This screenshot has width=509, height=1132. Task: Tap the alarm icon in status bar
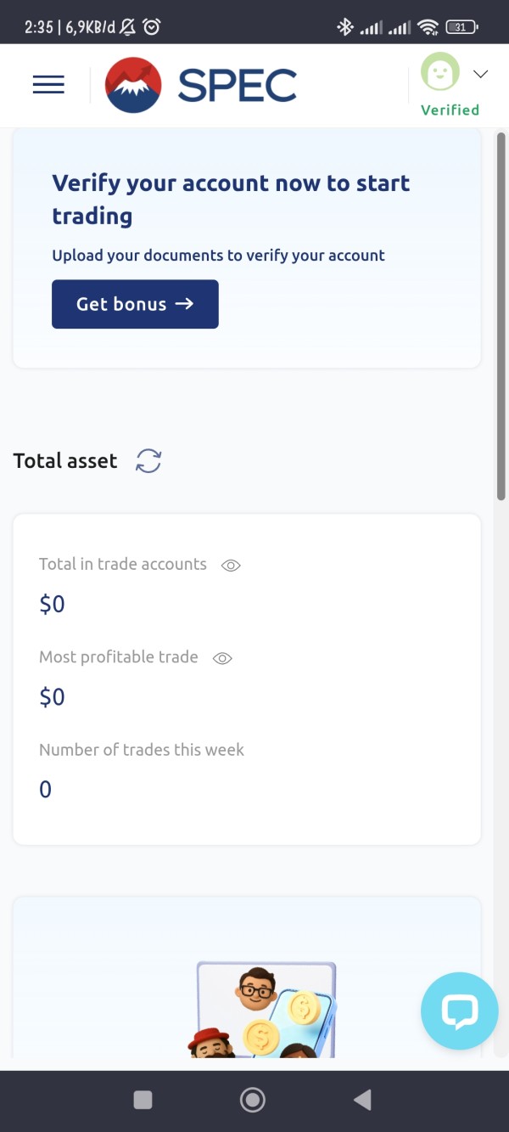[152, 27]
